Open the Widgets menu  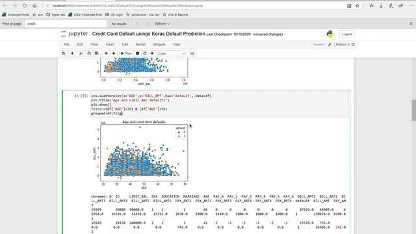tap(159, 44)
